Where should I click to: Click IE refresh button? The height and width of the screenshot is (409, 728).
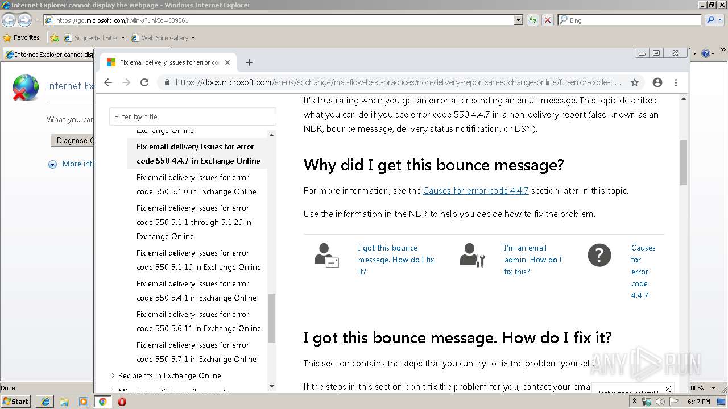pyautogui.click(x=533, y=20)
